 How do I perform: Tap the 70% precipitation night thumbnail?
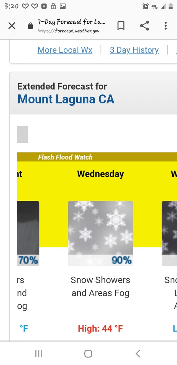(x=28, y=233)
